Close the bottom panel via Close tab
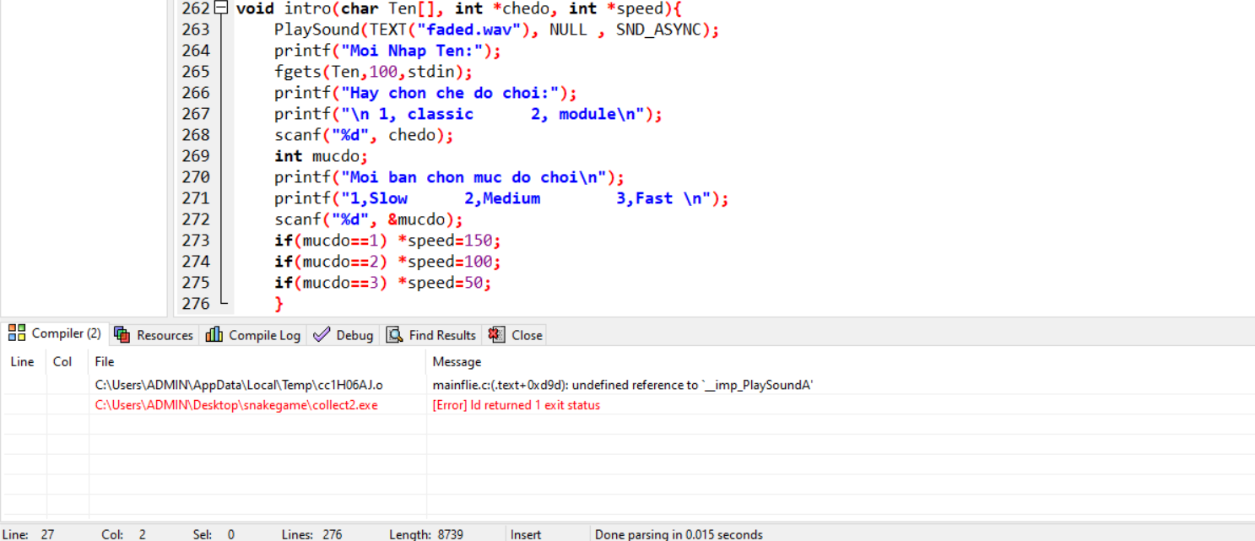 (x=517, y=335)
